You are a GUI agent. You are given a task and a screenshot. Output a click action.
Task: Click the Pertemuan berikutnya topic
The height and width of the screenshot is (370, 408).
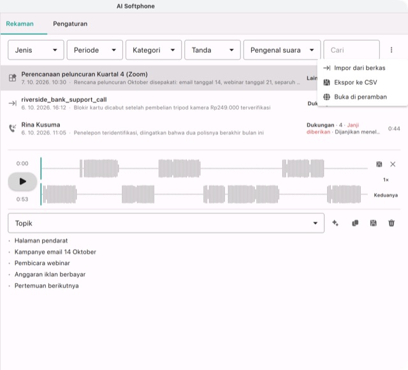coord(47,285)
